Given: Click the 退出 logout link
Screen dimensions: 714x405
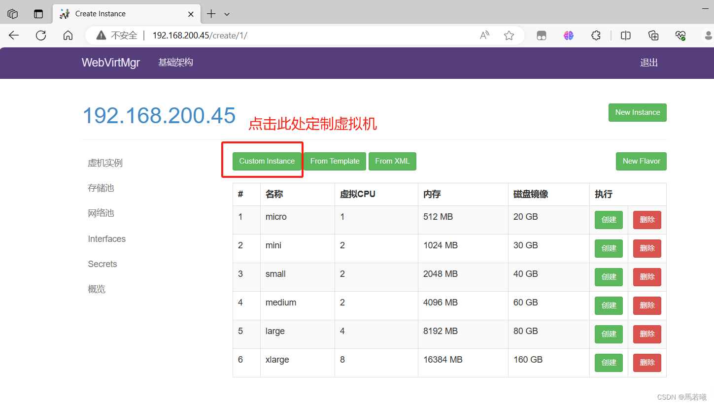Looking at the screenshot, I should (649, 63).
